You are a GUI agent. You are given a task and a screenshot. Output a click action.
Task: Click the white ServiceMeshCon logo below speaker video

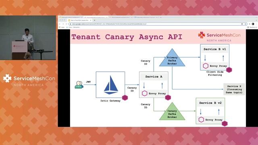tap(29, 80)
